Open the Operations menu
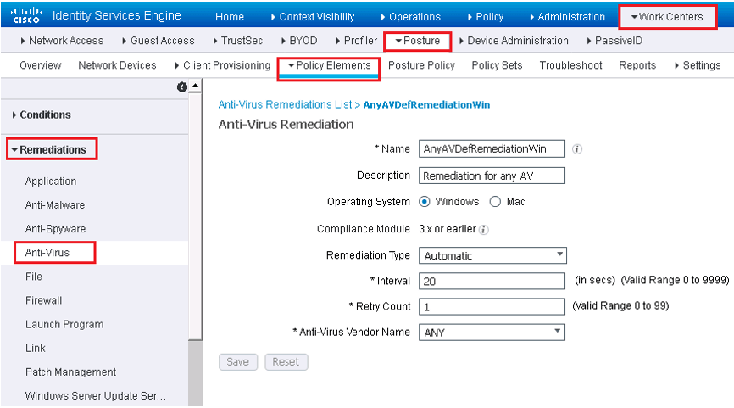The image size is (734, 408). click(x=410, y=17)
